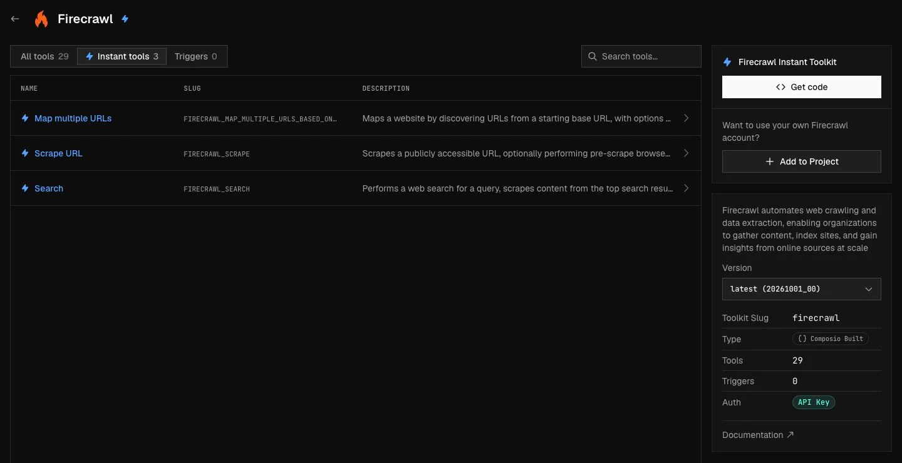Viewport: 902px width, 463px height.
Task: Click the lightning icon beside Scrape URL
Action: click(x=25, y=153)
